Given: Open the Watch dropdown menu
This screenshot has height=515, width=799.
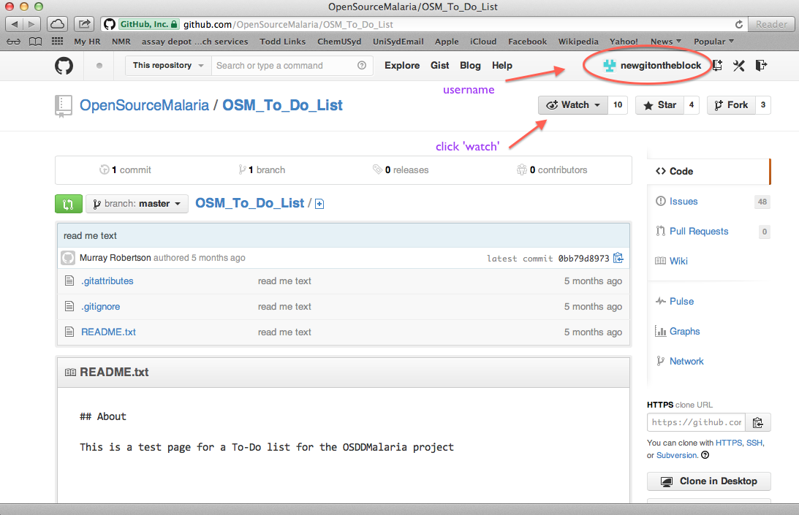Looking at the screenshot, I should (x=573, y=105).
